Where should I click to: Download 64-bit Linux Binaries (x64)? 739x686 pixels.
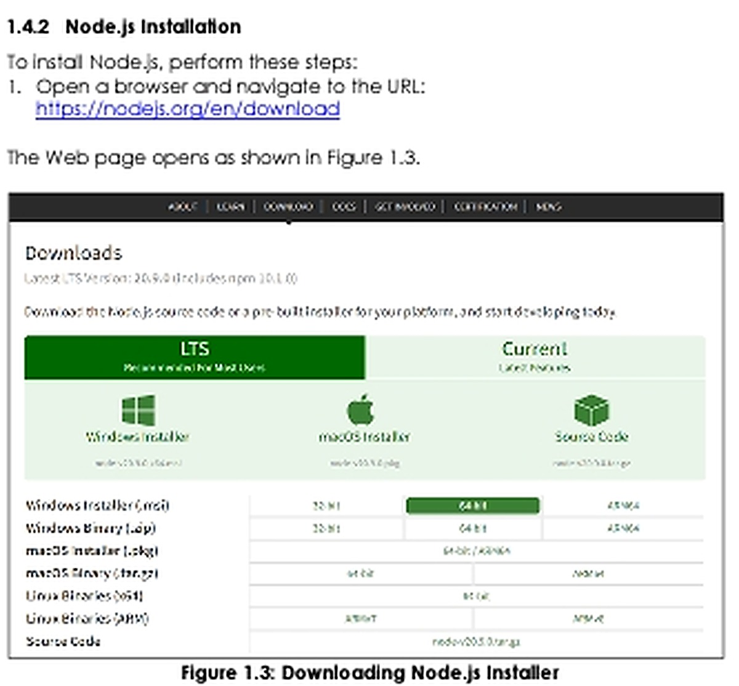(x=476, y=596)
